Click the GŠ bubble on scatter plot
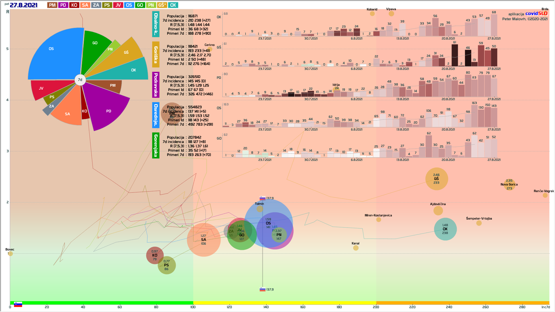This screenshot has width=555, height=312. click(x=436, y=179)
